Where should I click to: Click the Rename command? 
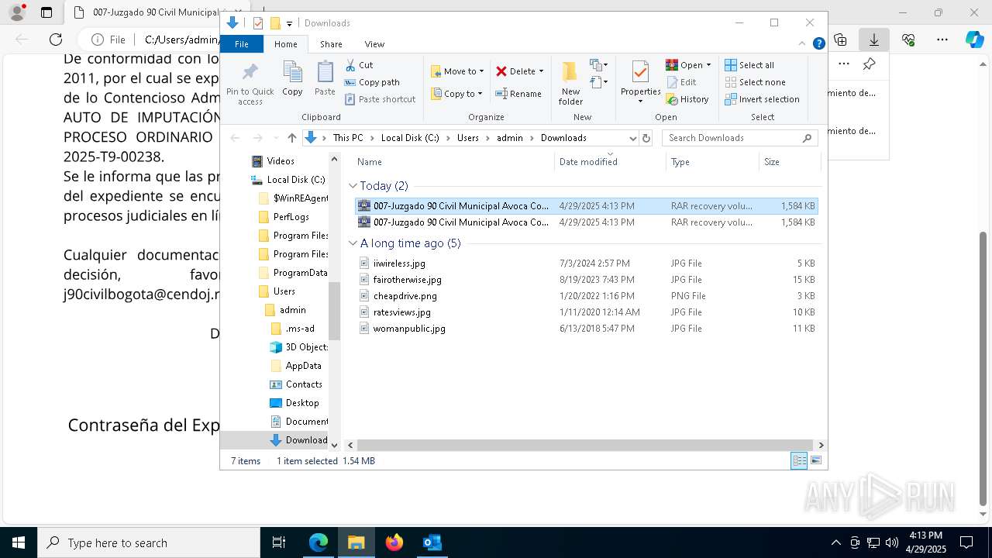[x=518, y=94]
